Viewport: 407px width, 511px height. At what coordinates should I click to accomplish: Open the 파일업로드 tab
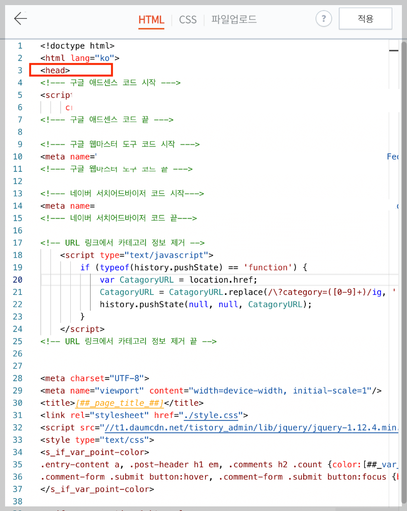(234, 19)
